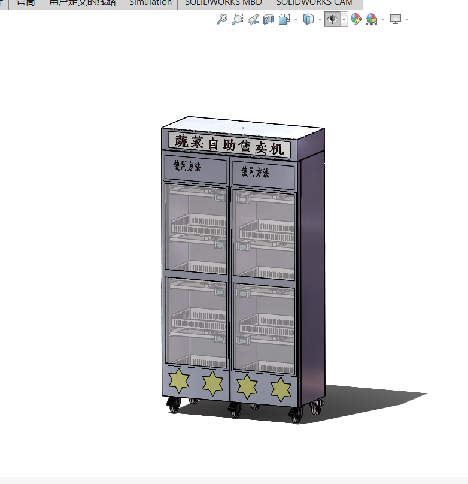
Task: Click the Previous View icon
Action: (x=253, y=19)
